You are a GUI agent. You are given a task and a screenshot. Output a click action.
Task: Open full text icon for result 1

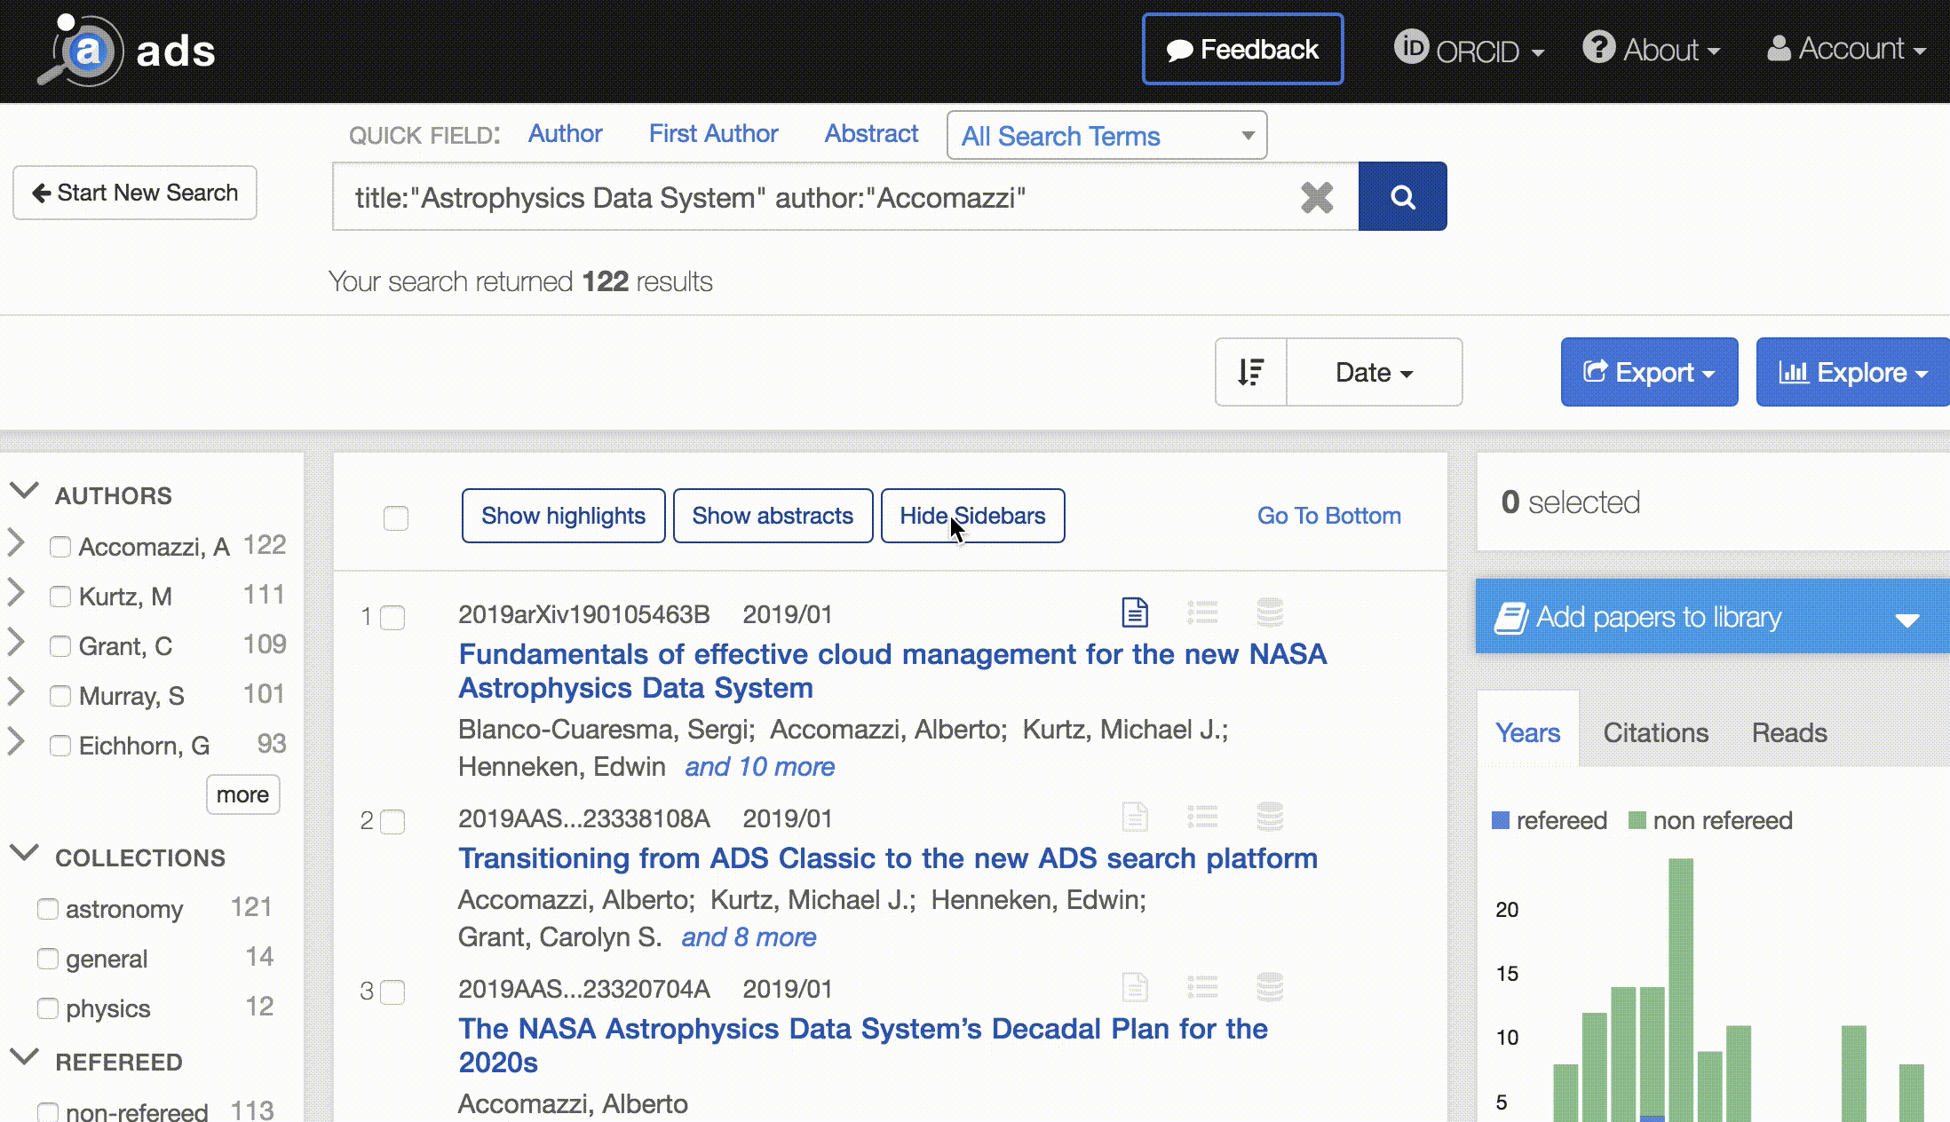pyautogui.click(x=1135, y=612)
